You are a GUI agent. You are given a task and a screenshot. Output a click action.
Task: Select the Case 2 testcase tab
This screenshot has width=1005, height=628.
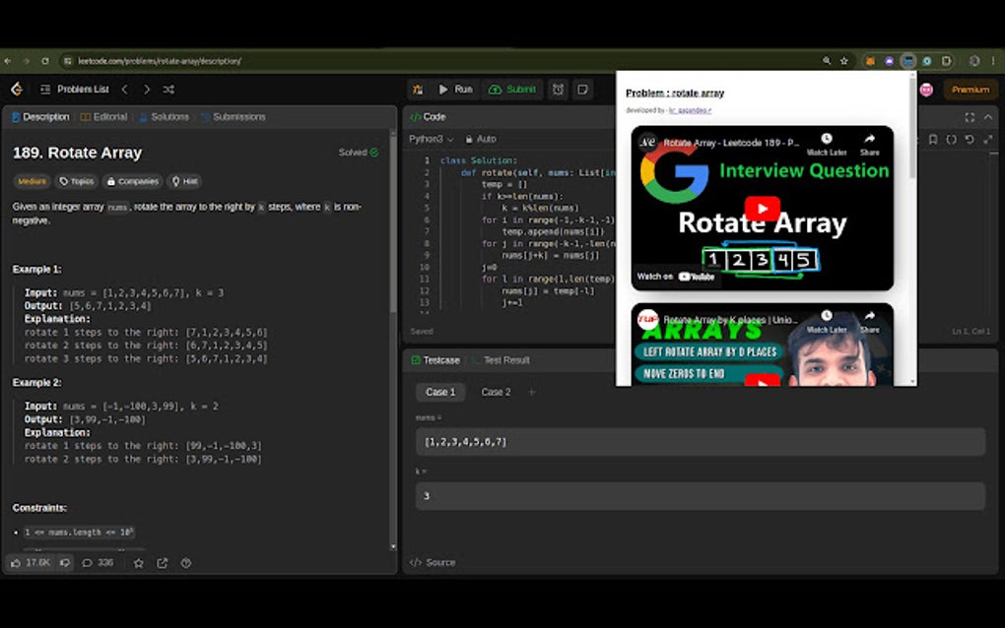pos(496,392)
